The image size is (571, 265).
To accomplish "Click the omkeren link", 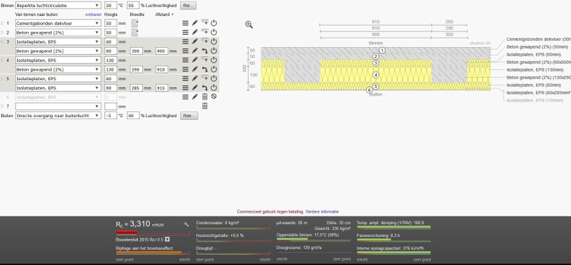I will [94, 14].
